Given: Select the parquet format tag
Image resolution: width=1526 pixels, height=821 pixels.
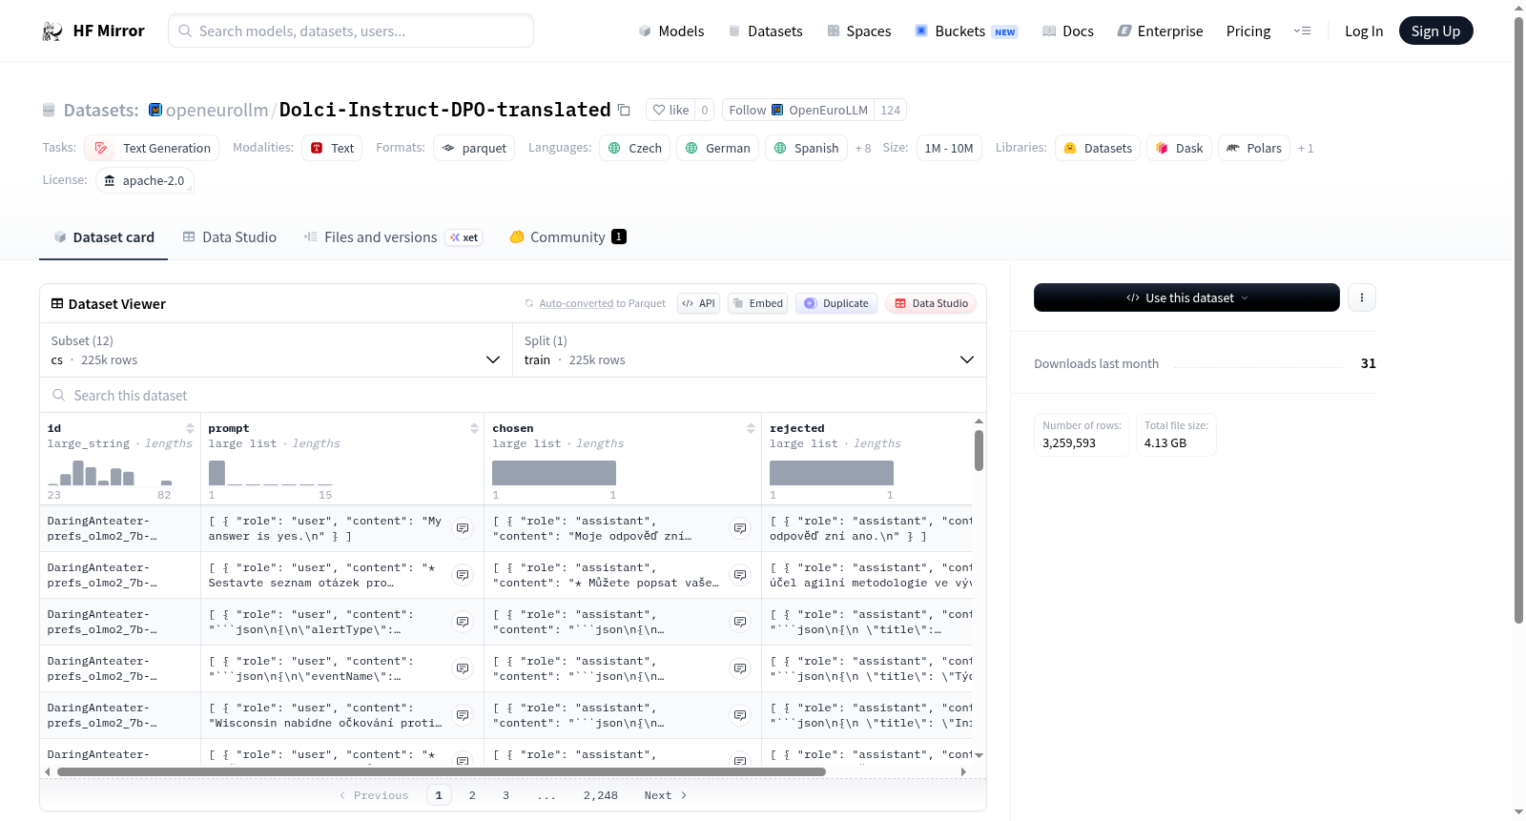Looking at the screenshot, I should pyautogui.click(x=474, y=148).
